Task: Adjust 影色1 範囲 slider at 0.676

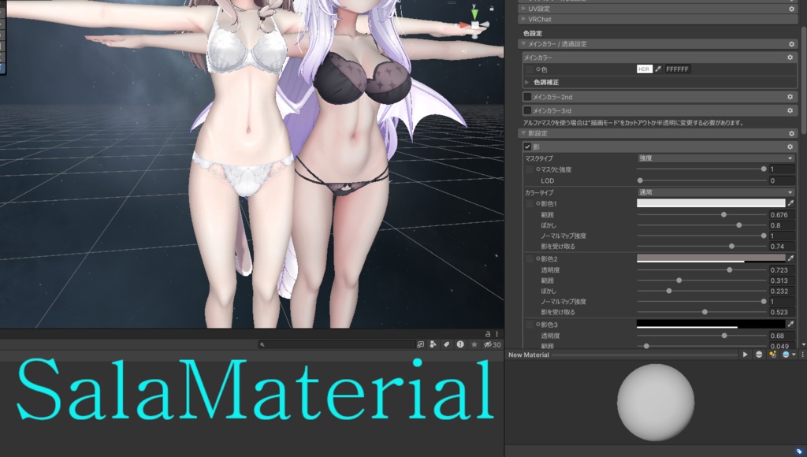Action: (702, 214)
